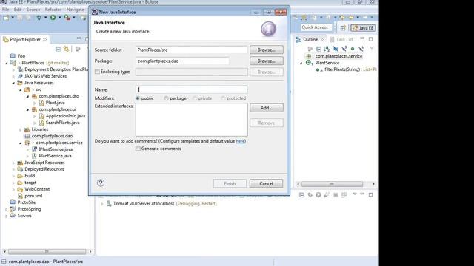Click Outline view horizontal scrollbar thumb
Screen dimensions: 474x266
[332, 184]
